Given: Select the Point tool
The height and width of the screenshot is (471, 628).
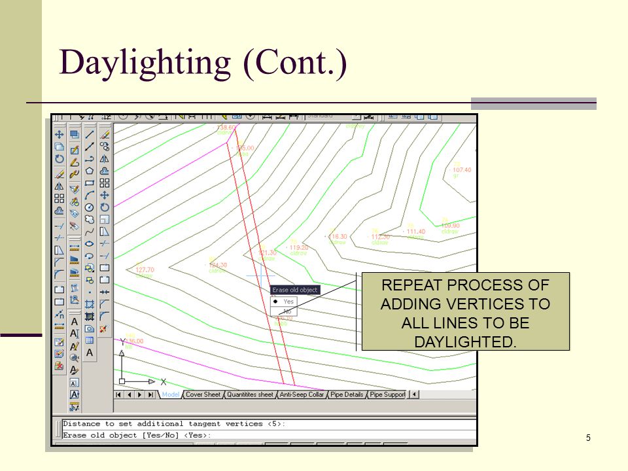Looking at the screenshot, I should pos(90,292).
